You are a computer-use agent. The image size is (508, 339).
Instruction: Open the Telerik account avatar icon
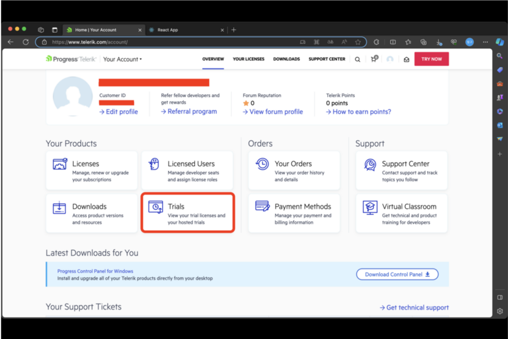click(x=390, y=59)
